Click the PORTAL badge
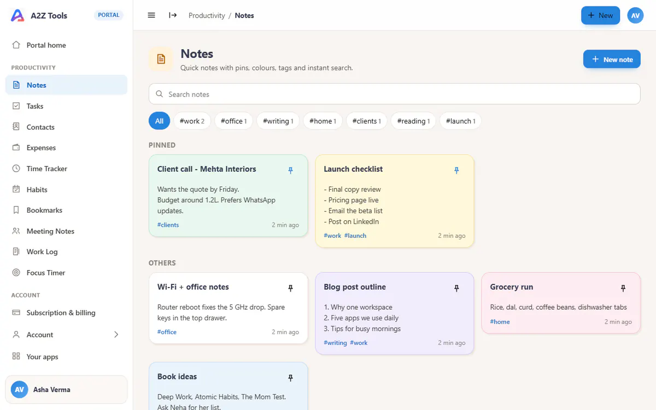The height and width of the screenshot is (410, 656). point(109,15)
